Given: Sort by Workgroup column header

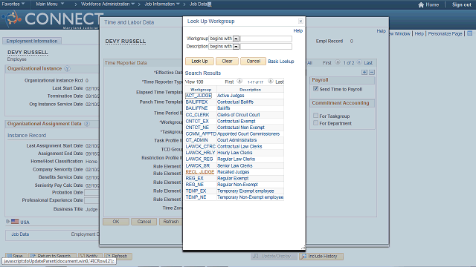Looking at the screenshot, I should [201, 90].
